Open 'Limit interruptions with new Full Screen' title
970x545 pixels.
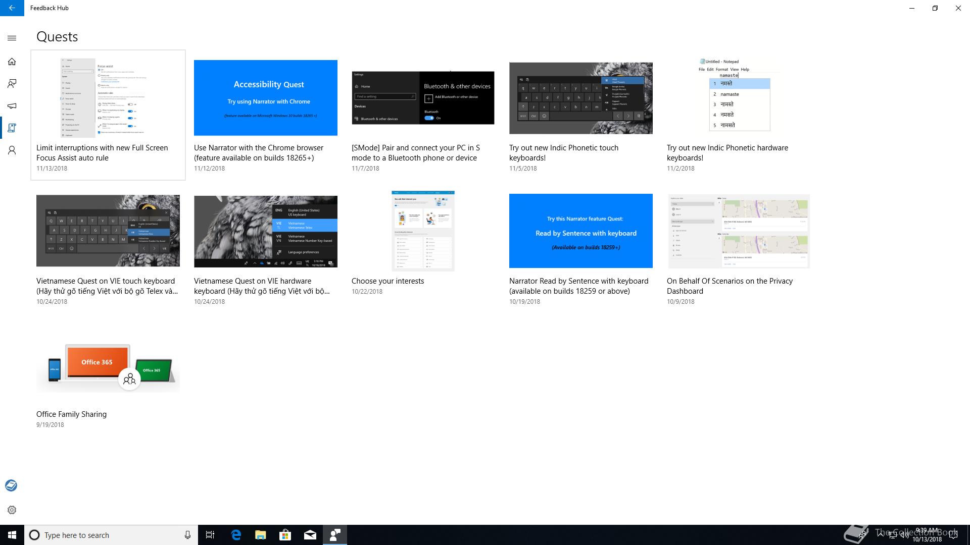click(102, 153)
